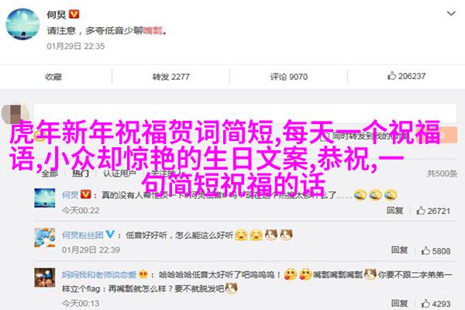Viewport: 465px width, 310px height.
Task: Like 何炅's comment with 26721 thumbs-up
Action: pyautogui.click(x=433, y=211)
